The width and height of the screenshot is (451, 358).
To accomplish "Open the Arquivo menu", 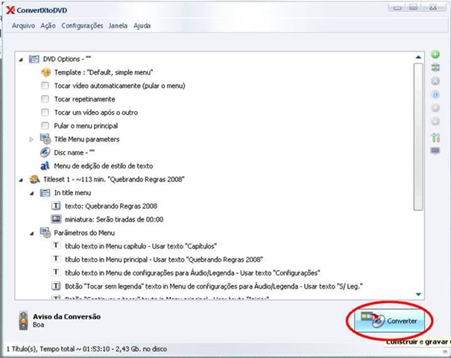I will coord(23,25).
